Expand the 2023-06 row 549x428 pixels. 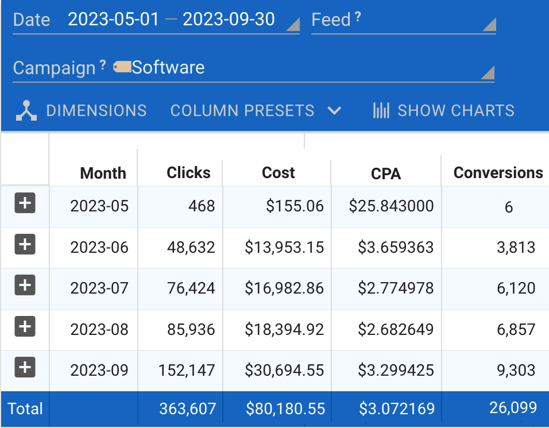coord(25,245)
